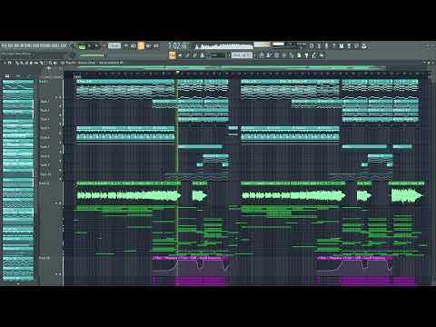
Task: Open the VIEW menu
Action: [x=35, y=45]
